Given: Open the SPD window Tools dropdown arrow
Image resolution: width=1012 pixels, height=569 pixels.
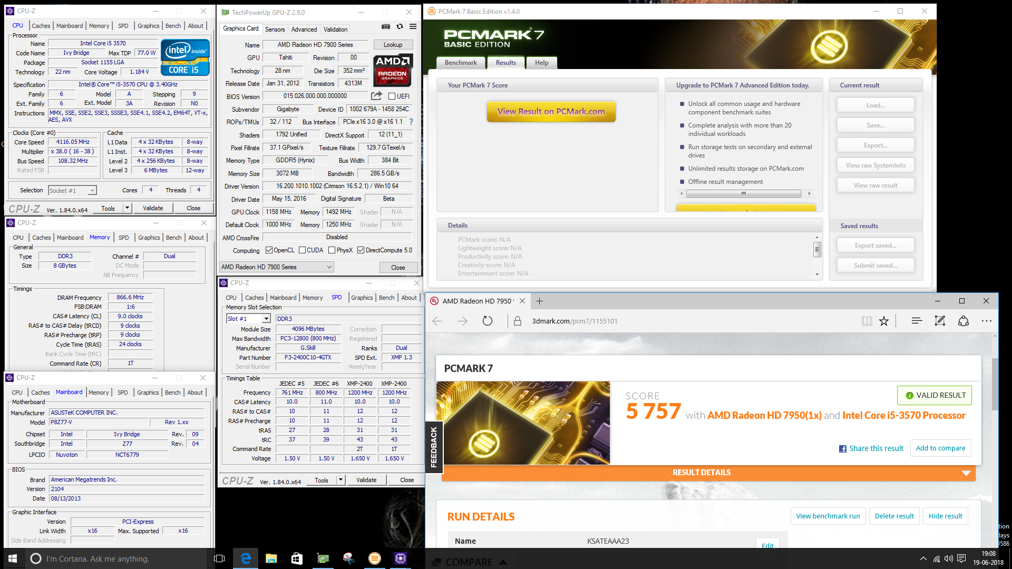Looking at the screenshot, I should (x=340, y=480).
